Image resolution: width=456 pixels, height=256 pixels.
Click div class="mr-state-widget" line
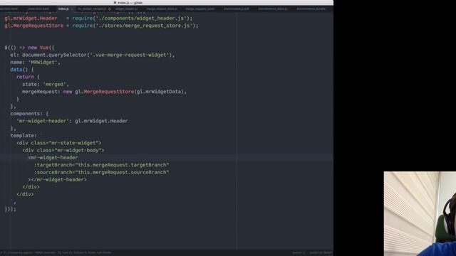[x=58, y=143]
